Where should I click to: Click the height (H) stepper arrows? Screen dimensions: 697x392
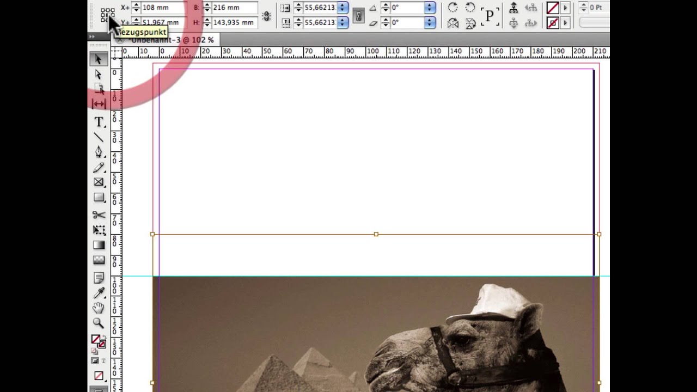[207, 22]
